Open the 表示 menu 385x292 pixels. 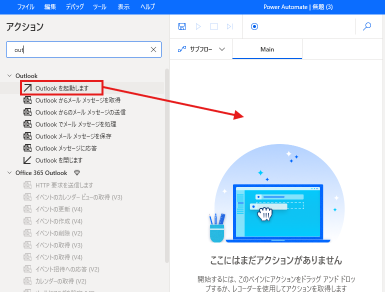coord(123,7)
